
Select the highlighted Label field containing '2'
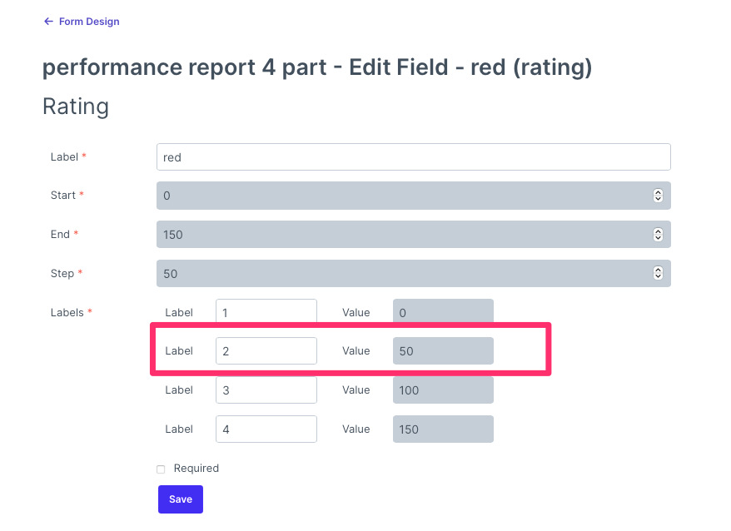(x=266, y=350)
